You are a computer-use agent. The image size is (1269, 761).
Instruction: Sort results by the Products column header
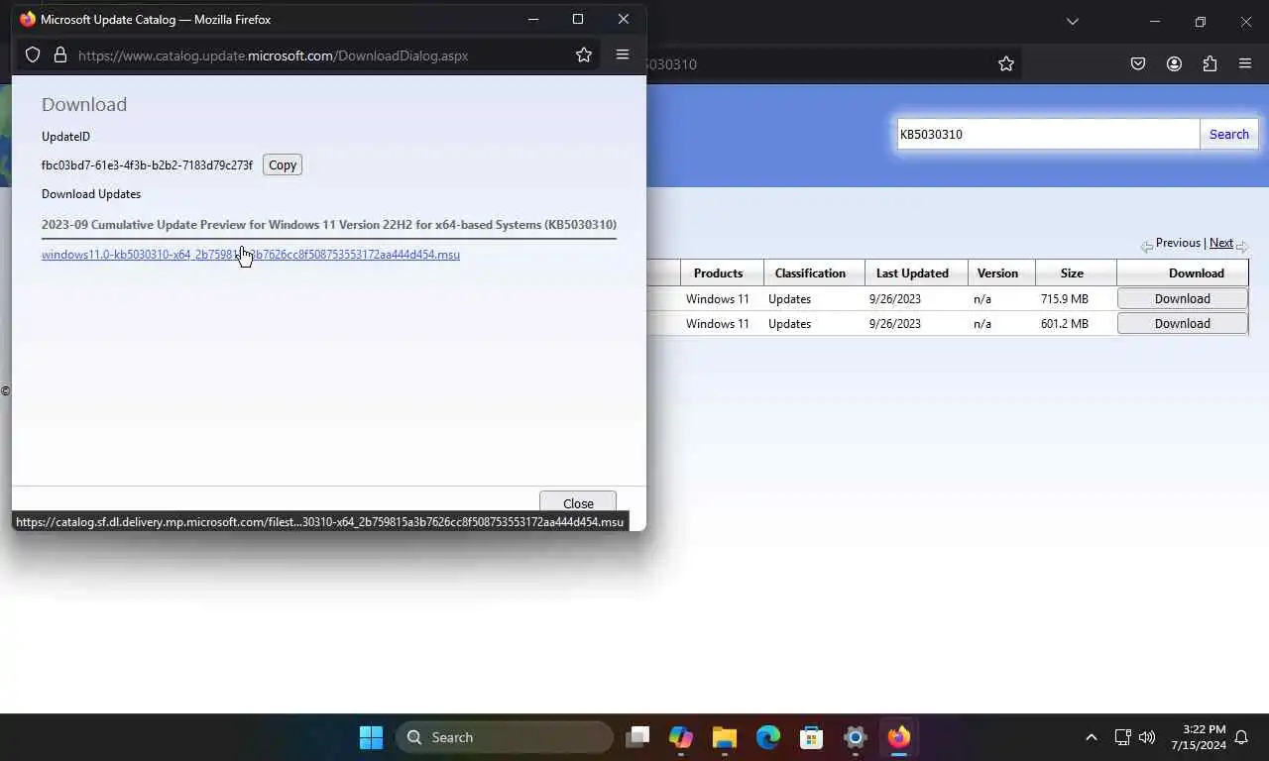pyautogui.click(x=718, y=273)
